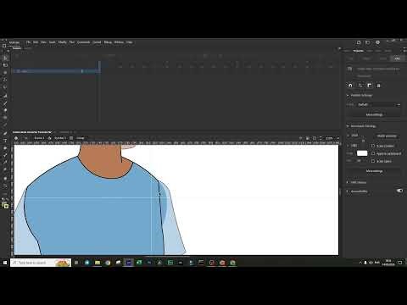This screenshot has width=407, height=305.
Task: Open the Default profile dropdown
Action: click(378, 104)
